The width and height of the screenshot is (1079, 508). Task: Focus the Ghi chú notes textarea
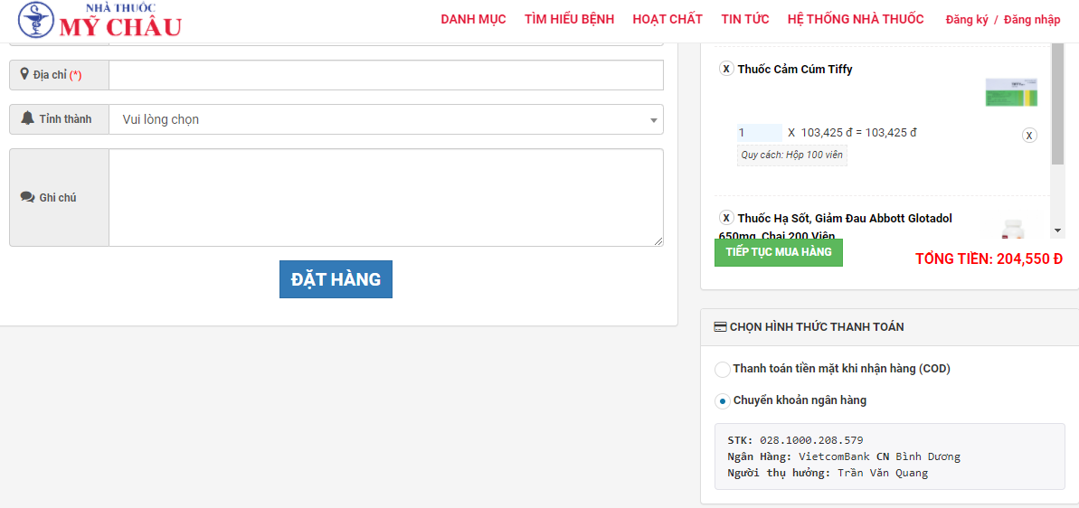[386, 197]
